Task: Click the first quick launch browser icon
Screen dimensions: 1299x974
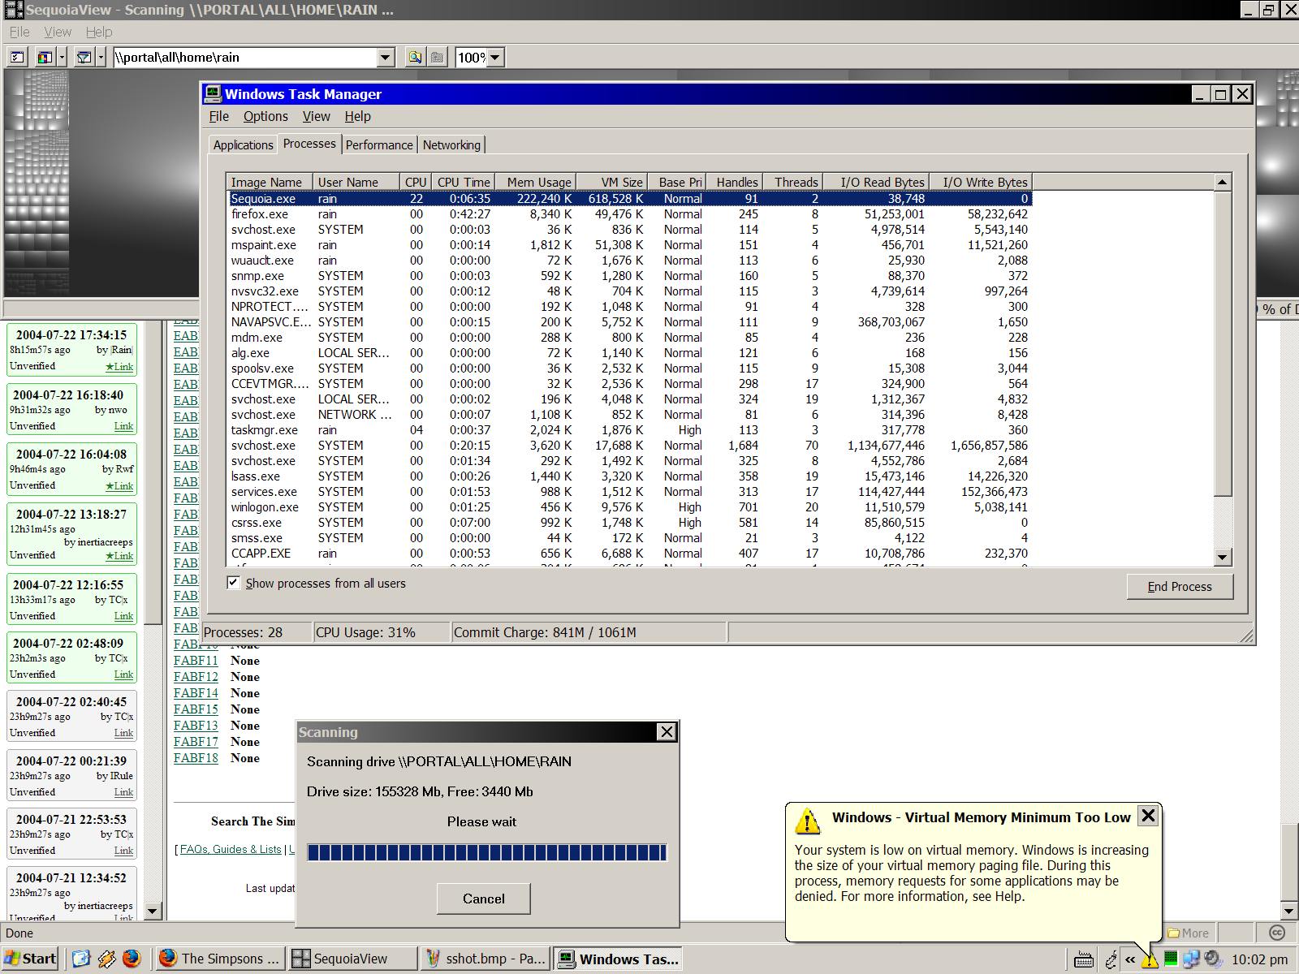Action: click(x=81, y=959)
